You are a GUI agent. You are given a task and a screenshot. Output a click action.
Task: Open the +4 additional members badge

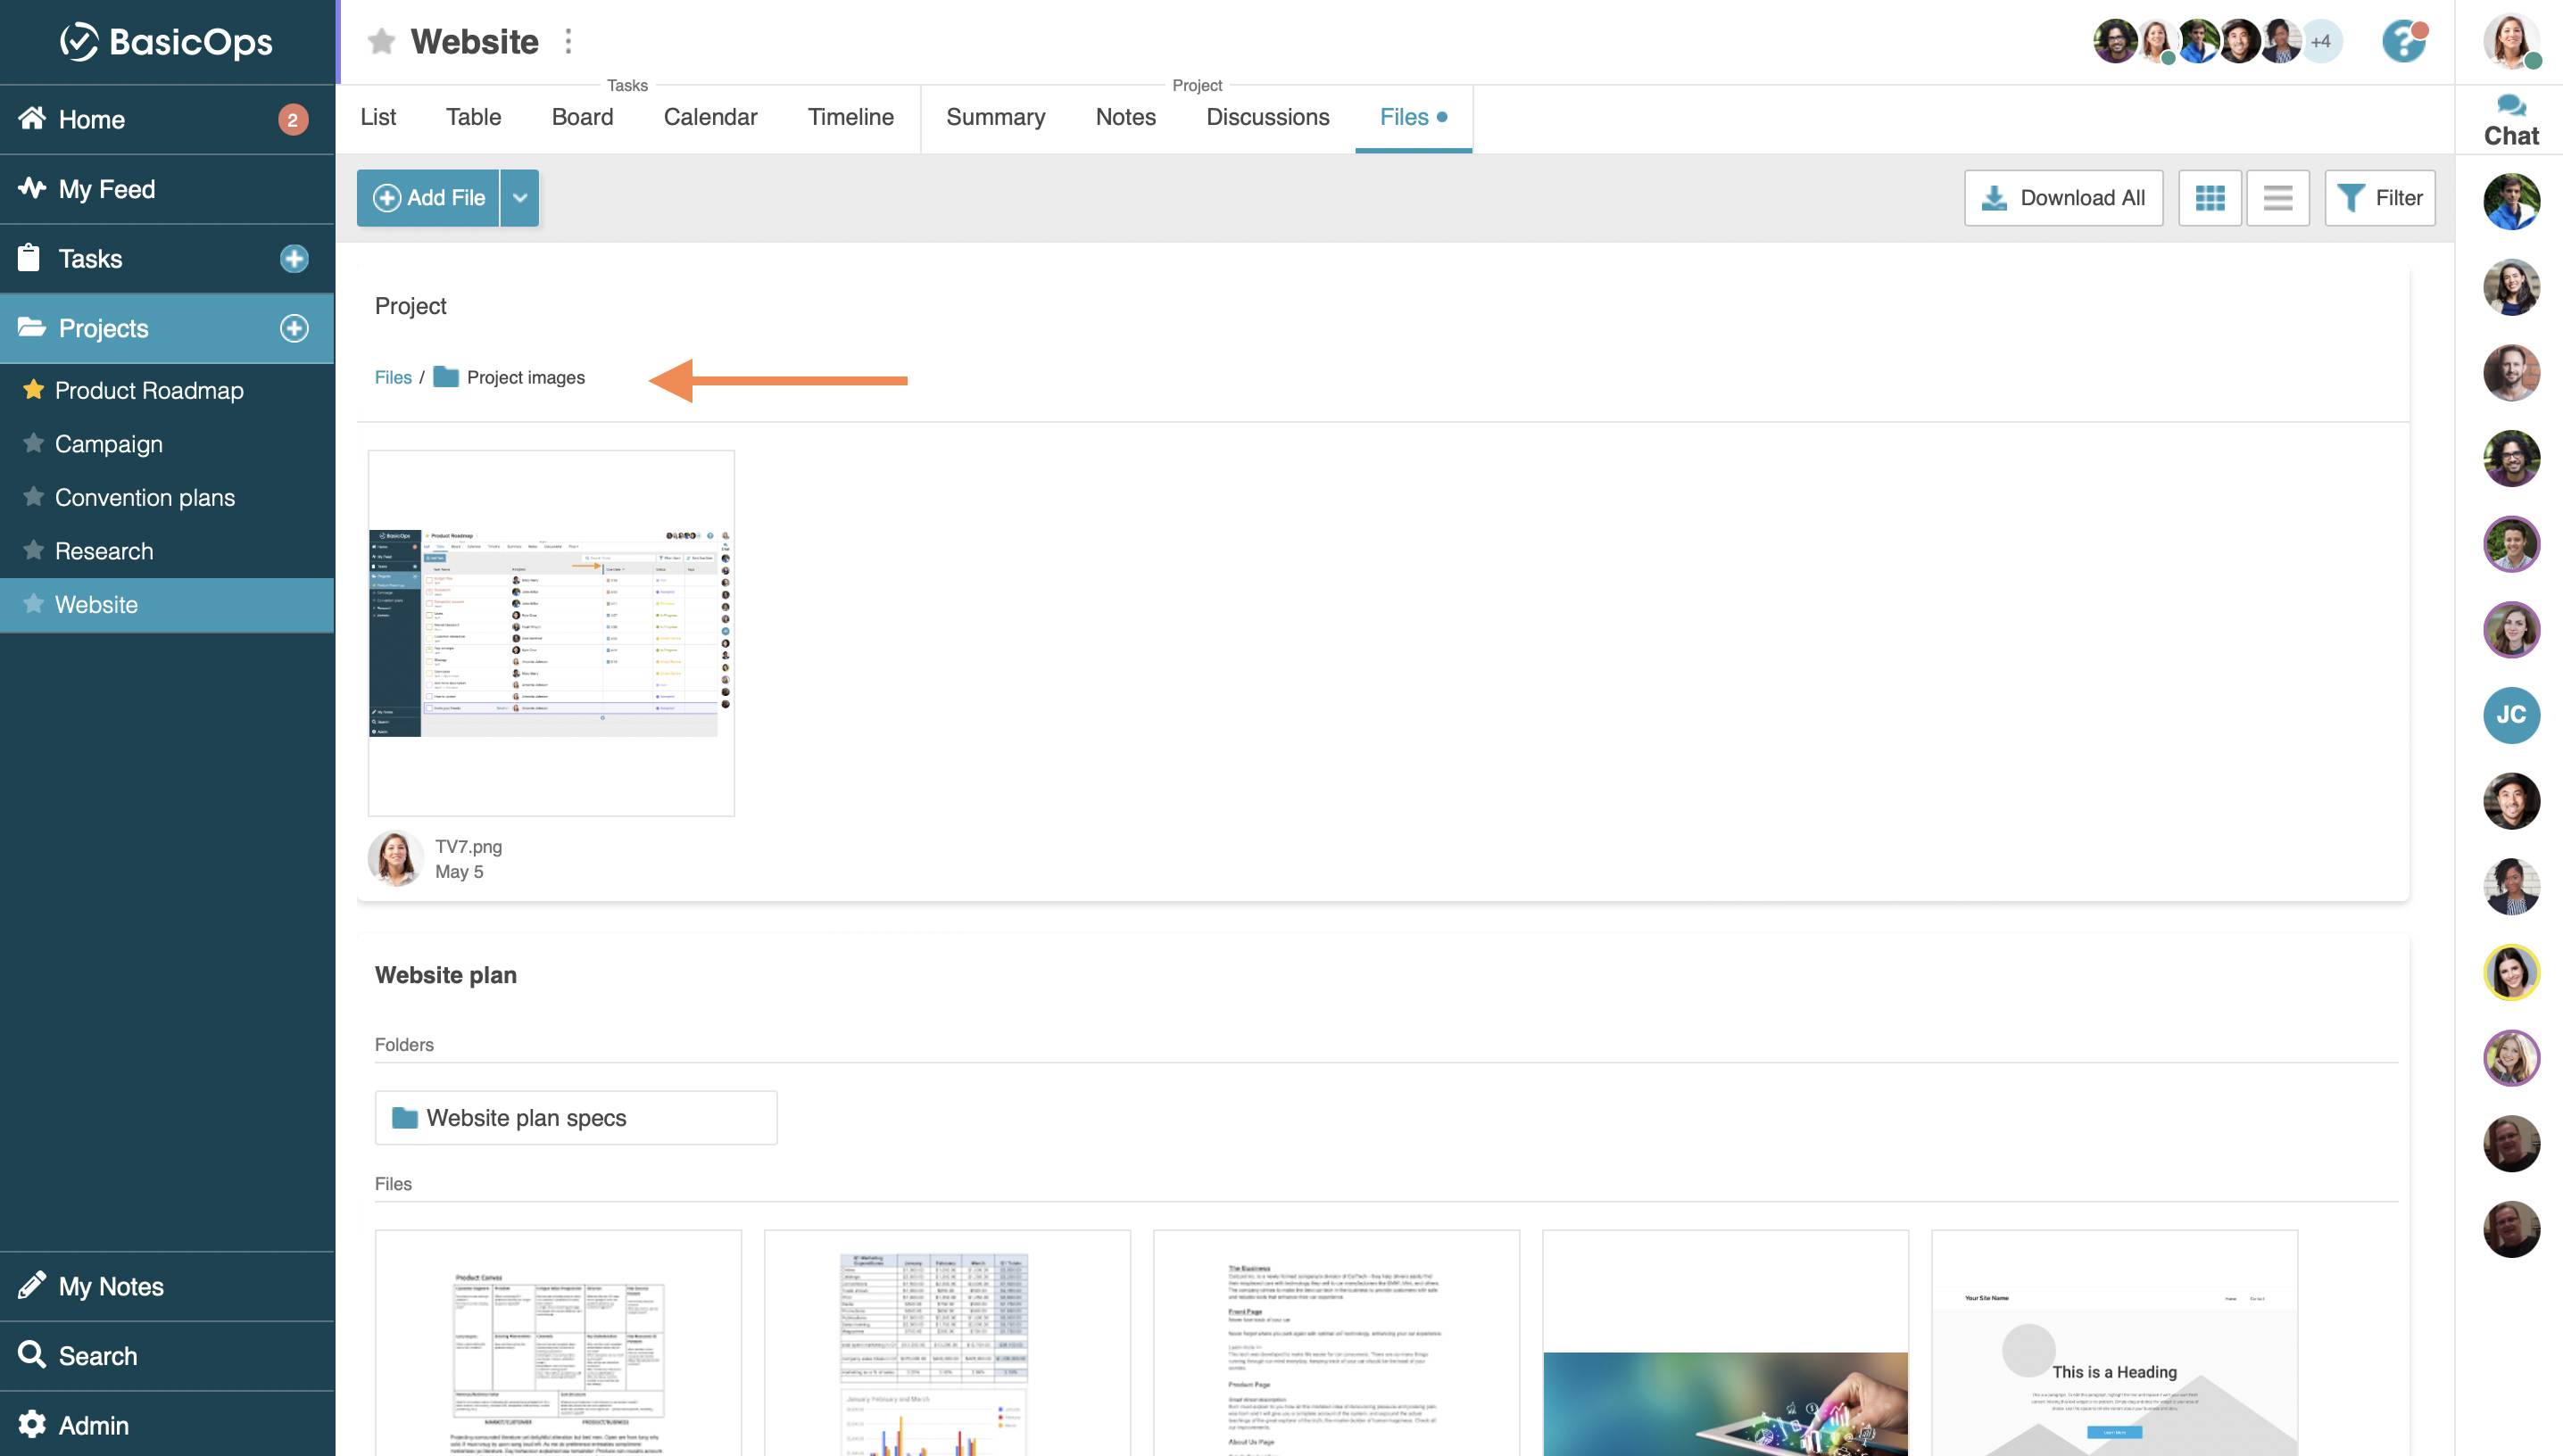tap(2320, 41)
